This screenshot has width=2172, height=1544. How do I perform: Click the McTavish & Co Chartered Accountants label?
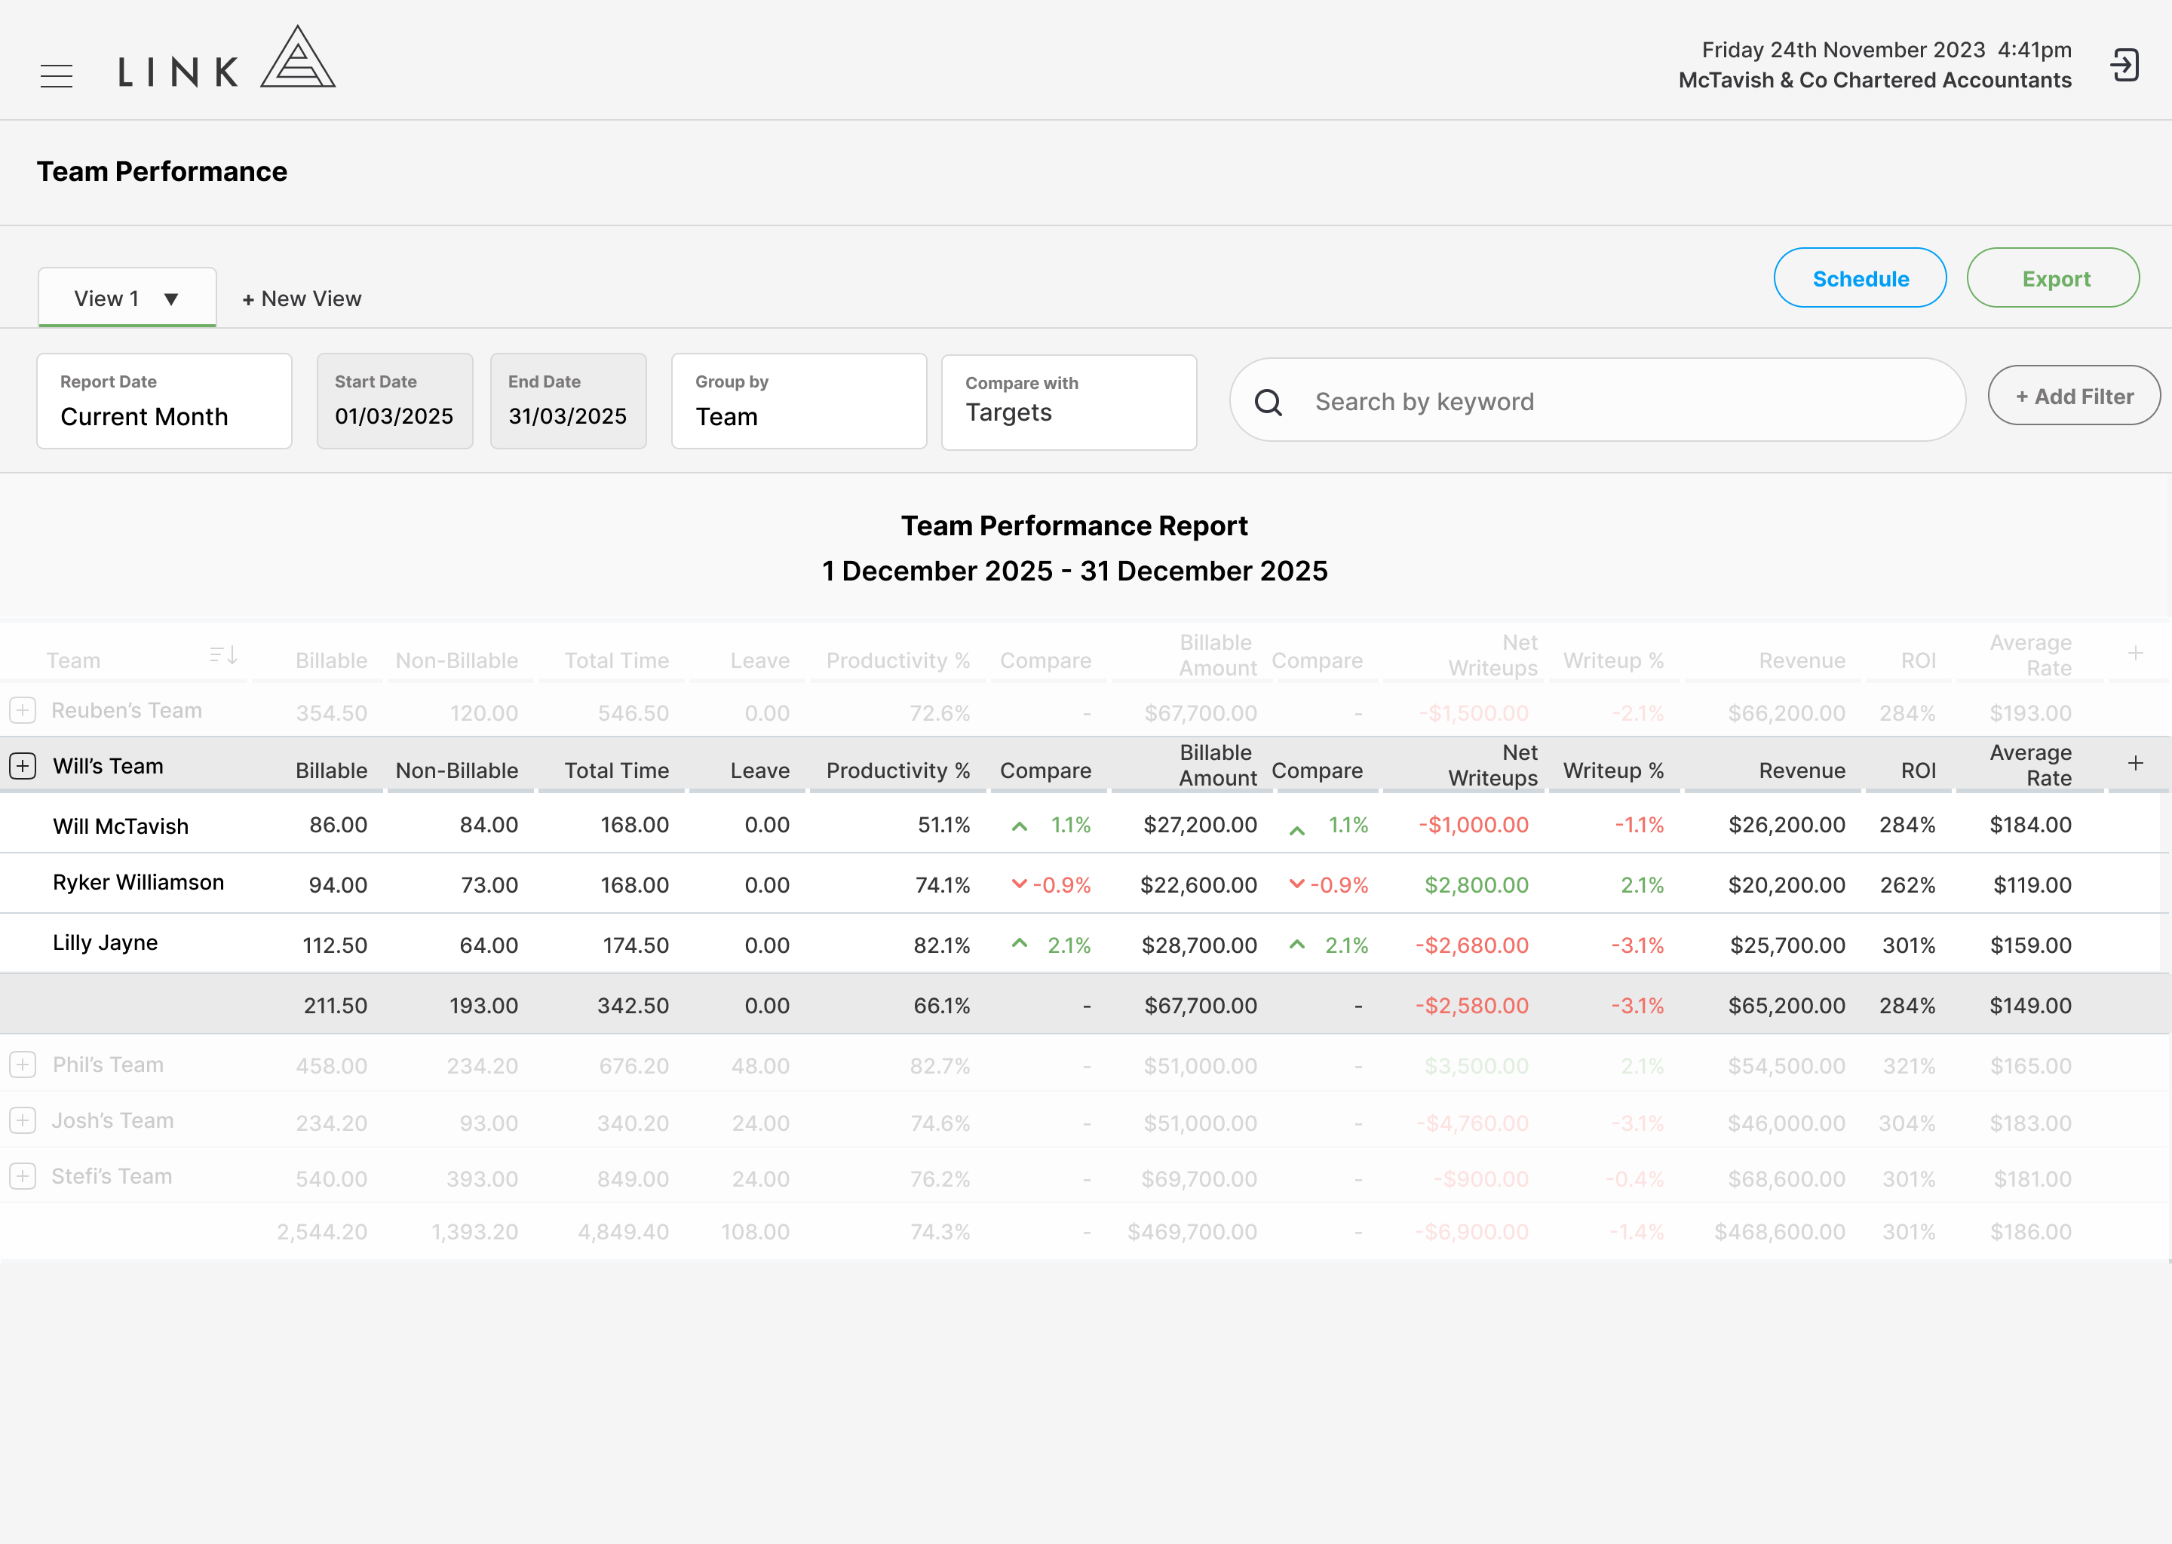(1874, 80)
